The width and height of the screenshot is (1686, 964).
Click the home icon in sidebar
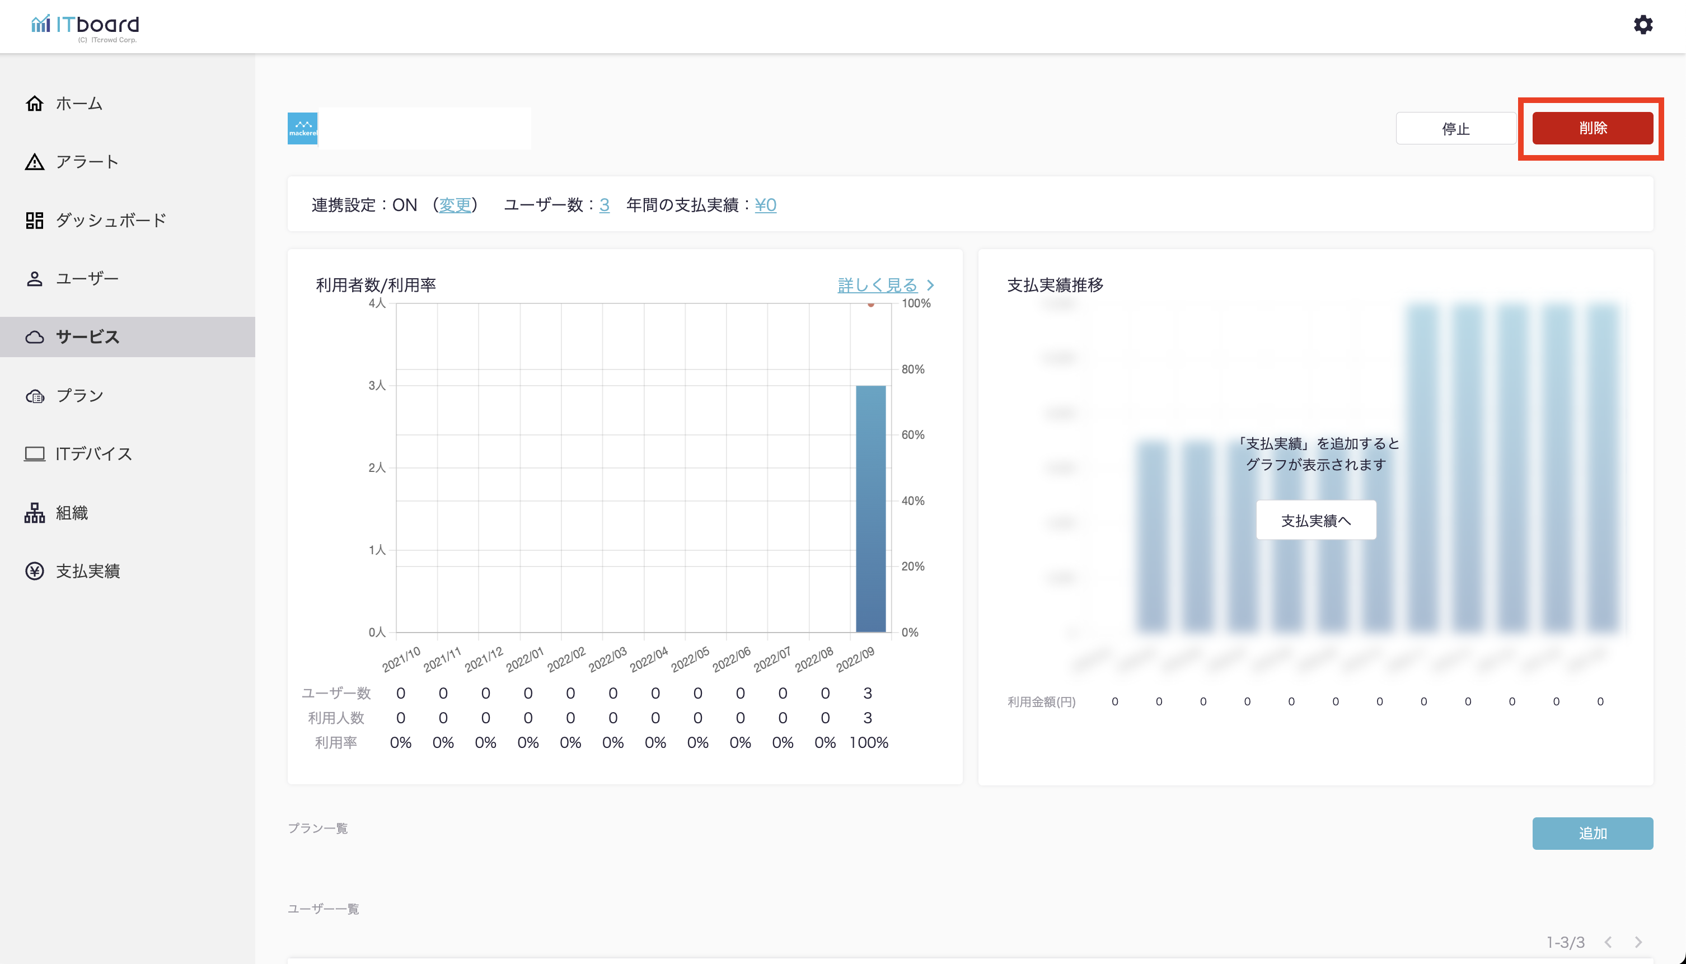pos(34,103)
